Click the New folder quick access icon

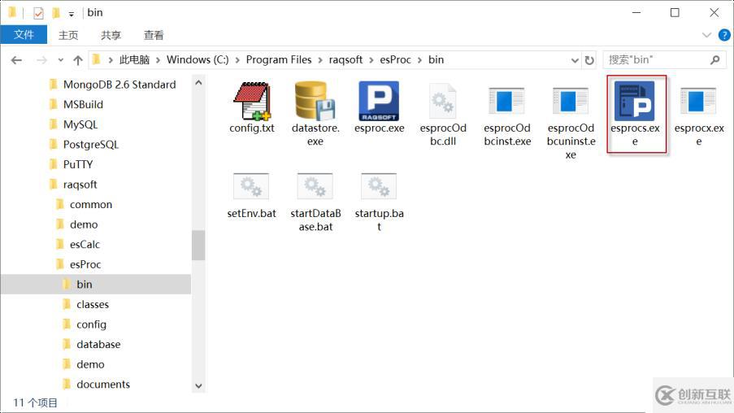click(56, 13)
